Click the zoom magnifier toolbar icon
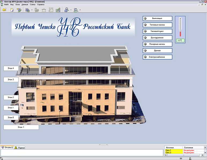Image resolution: width=207 pixels, height=160 pixels. coord(76,10)
